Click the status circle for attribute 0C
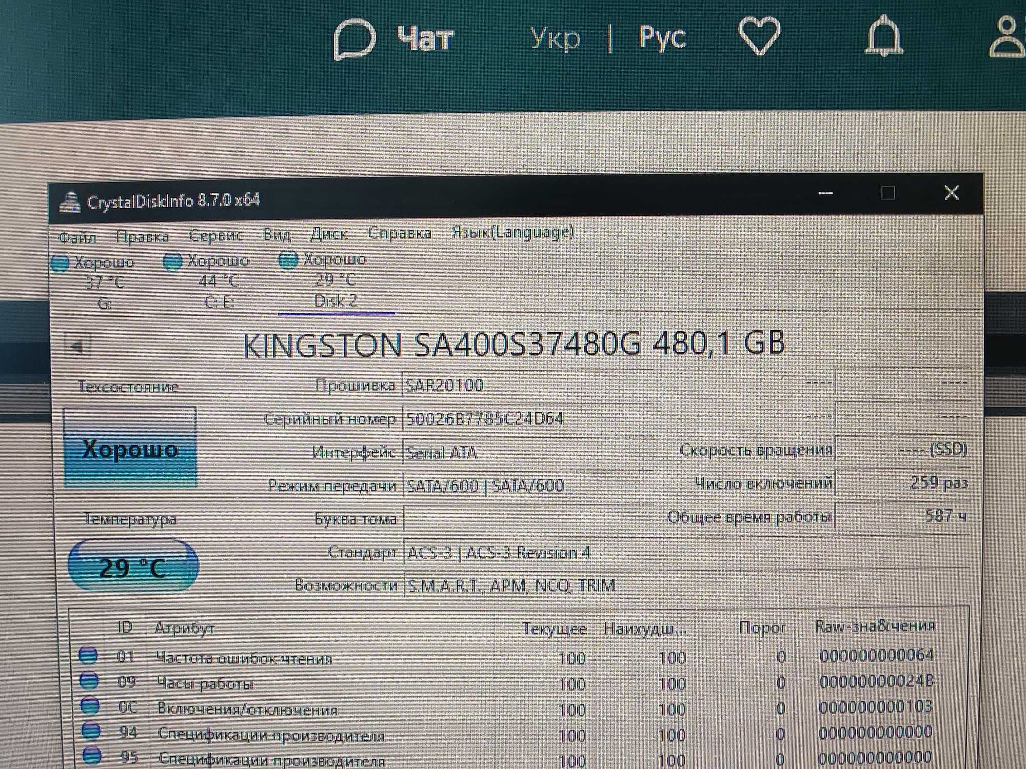Screen dimensions: 1026x769 pyautogui.click(x=90, y=706)
